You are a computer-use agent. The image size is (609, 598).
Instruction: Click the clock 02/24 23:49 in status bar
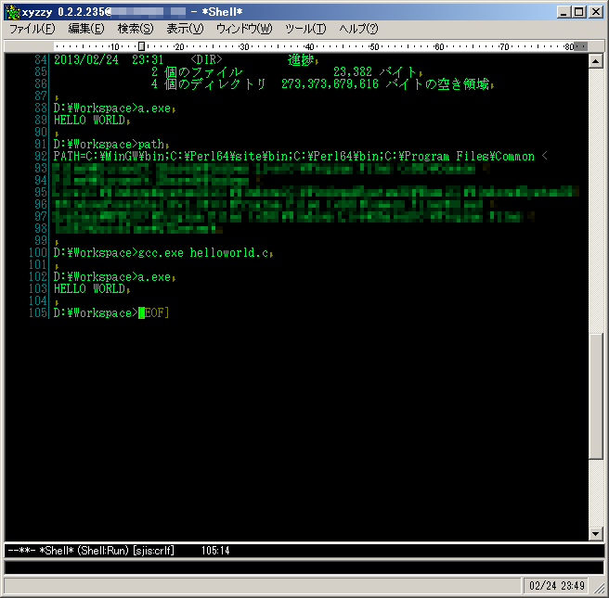557,585
